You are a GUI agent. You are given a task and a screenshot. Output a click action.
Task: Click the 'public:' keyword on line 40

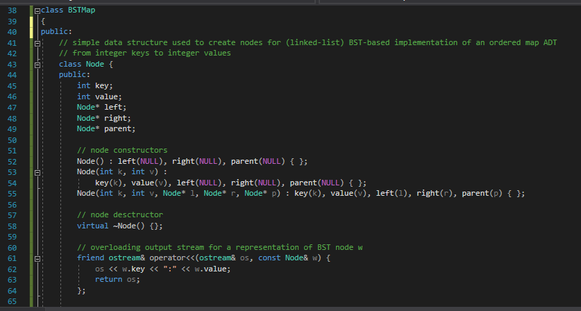coord(56,32)
